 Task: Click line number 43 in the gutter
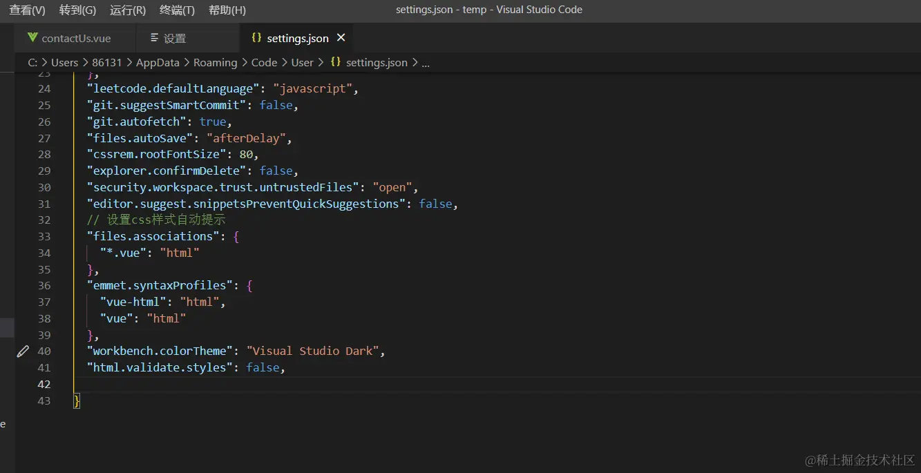point(44,400)
